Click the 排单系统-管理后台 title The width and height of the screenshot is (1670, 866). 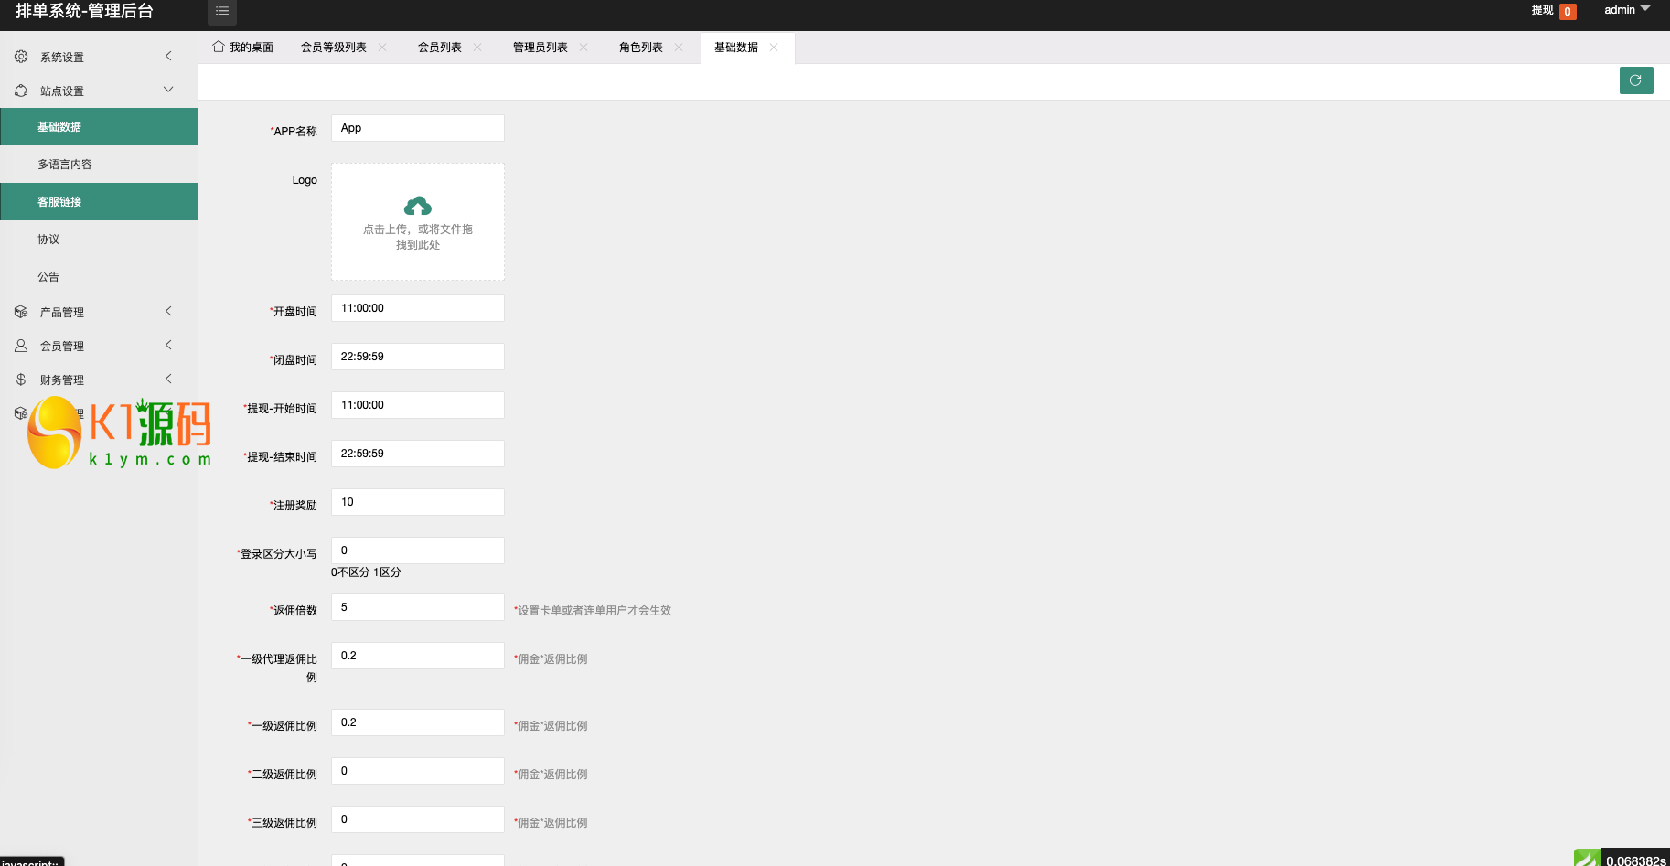click(x=84, y=11)
